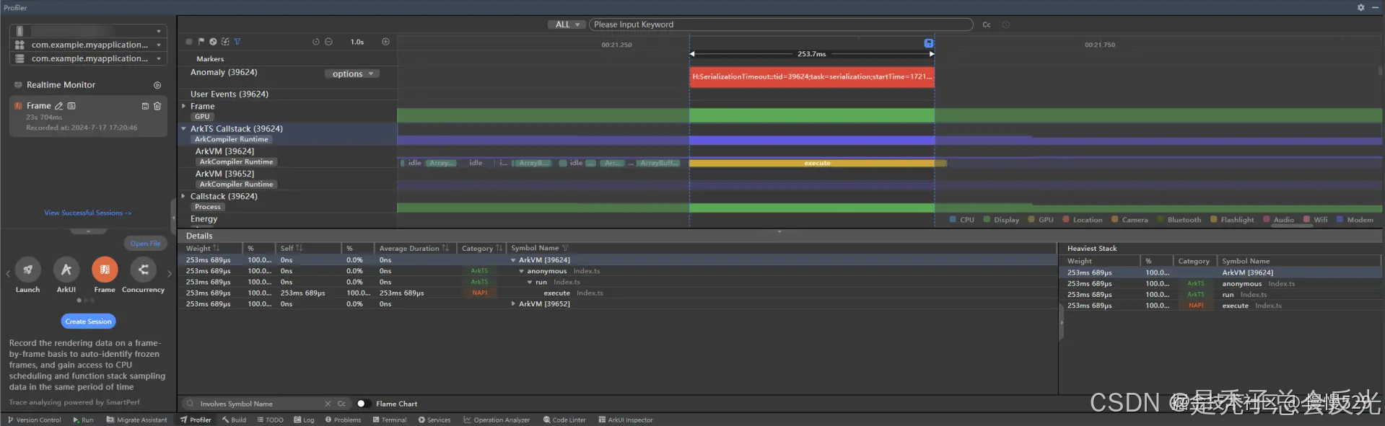Viewport: 1385px width, 426px height.
Task: Click the Open File button
Action: click(x=145, y=244)
